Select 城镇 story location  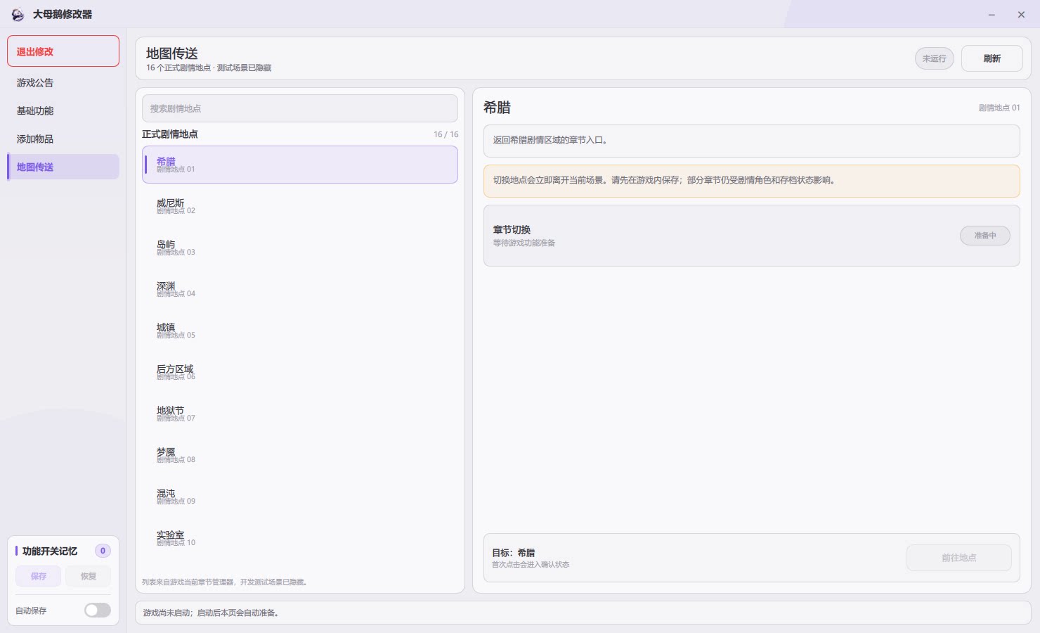(x=300, y=331)
